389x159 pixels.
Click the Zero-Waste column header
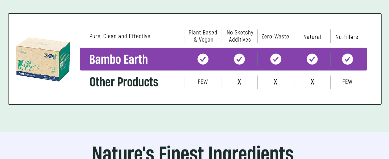(x=275, y=37)
